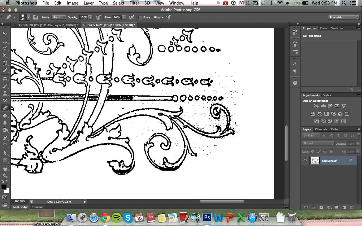Enable the Erase to History checkbox
This screenshot has height=226, width=362.
click(x=140, y=18)
